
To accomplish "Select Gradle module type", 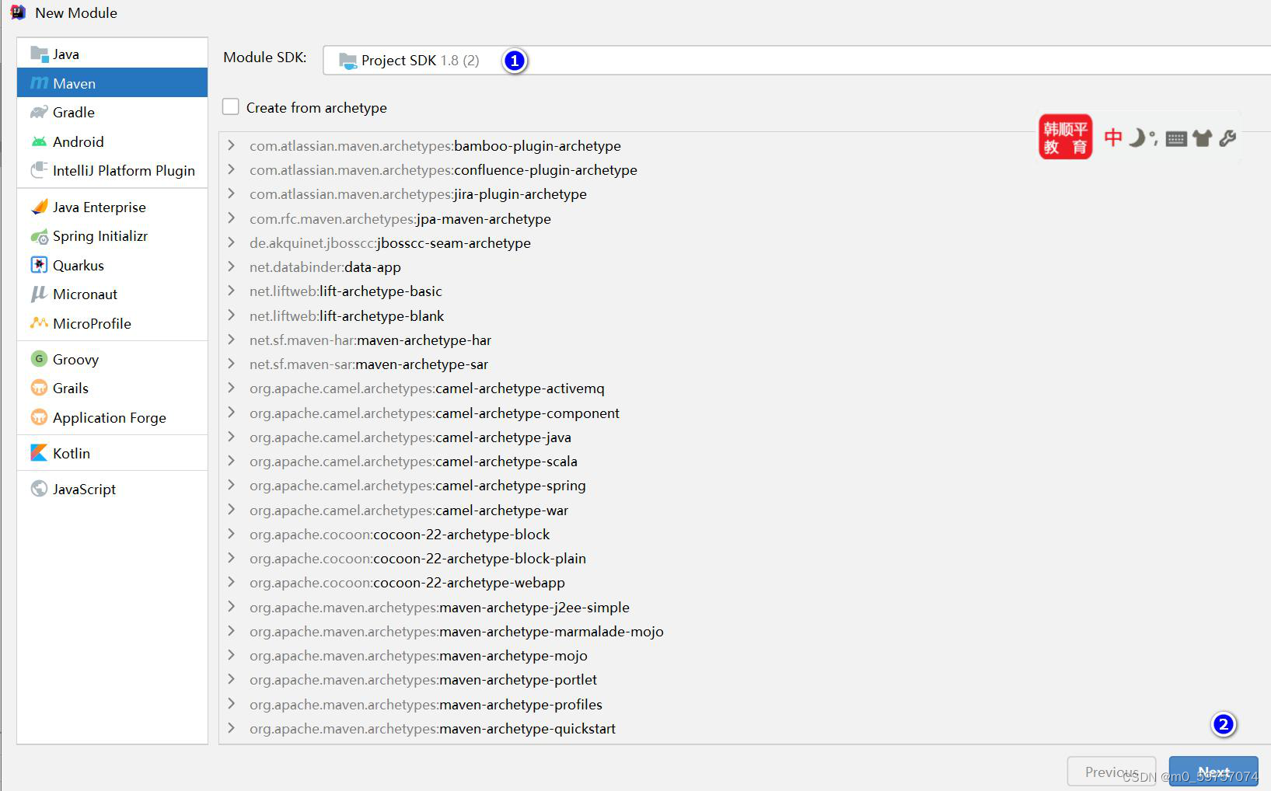I will click(112, 112).
